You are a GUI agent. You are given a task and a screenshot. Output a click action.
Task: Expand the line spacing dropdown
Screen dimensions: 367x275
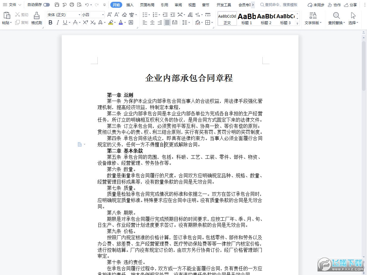(x=190, y=22)
